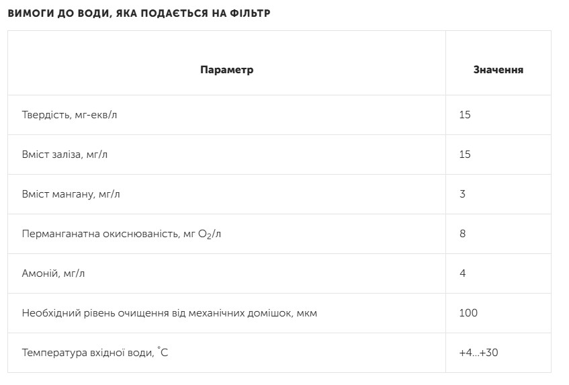This screenshot has height=385, width=569.
Task: Click the "Значення" column header
Action: [x=498, y=70]
